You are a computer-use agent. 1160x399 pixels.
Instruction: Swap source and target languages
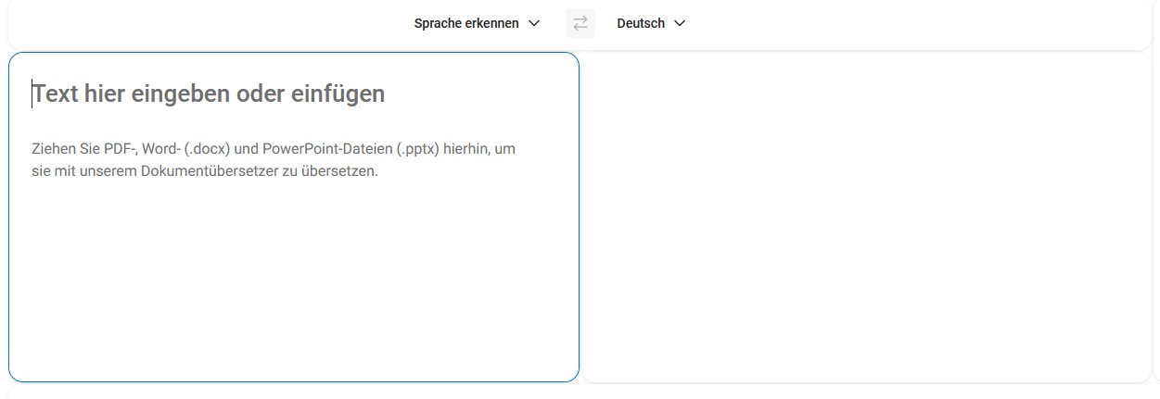pyautogui.click(x=580, y=23)
